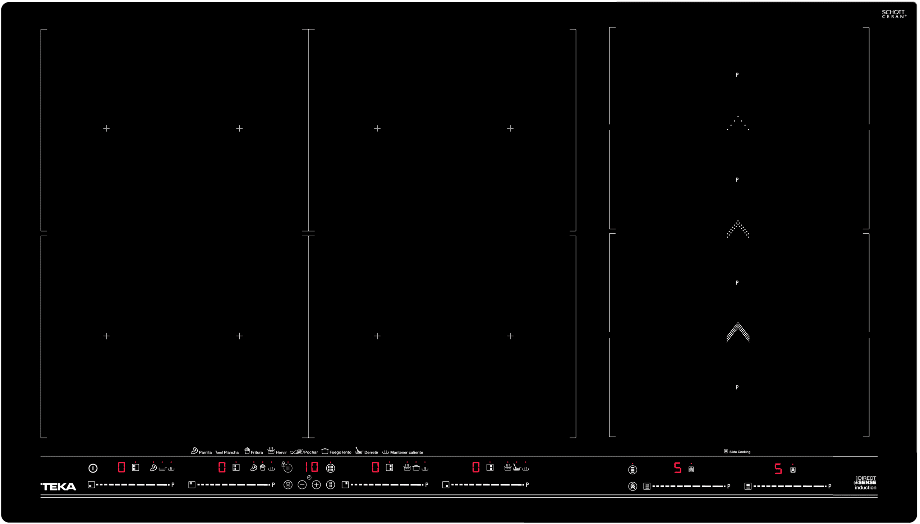
Task: Tap P boost on the first zone slider
Action: pos(173,485)
